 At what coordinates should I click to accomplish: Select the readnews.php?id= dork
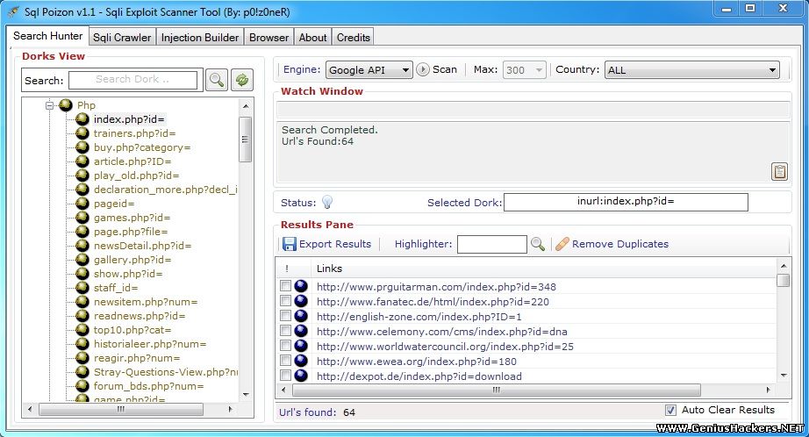pyautogui.click(x=140, y=316)
